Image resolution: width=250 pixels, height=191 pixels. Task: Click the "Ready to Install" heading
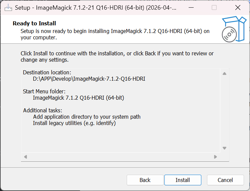pyautogui.click(x=34, y=23)
